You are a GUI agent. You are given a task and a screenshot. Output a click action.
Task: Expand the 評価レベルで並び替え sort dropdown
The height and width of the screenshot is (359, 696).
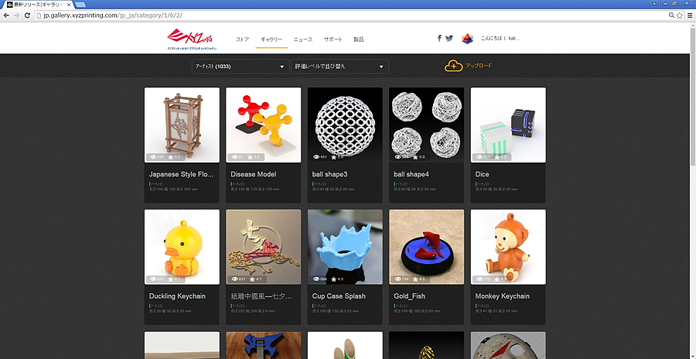tap(339, 67)
